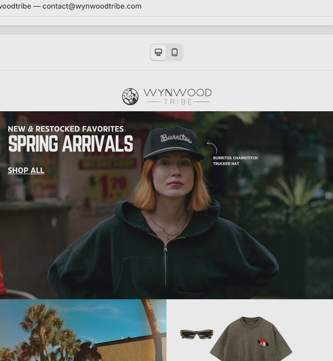Open the SHOP ALL link
This screenshot has width=333, height=361.
[x=26, y=170]
